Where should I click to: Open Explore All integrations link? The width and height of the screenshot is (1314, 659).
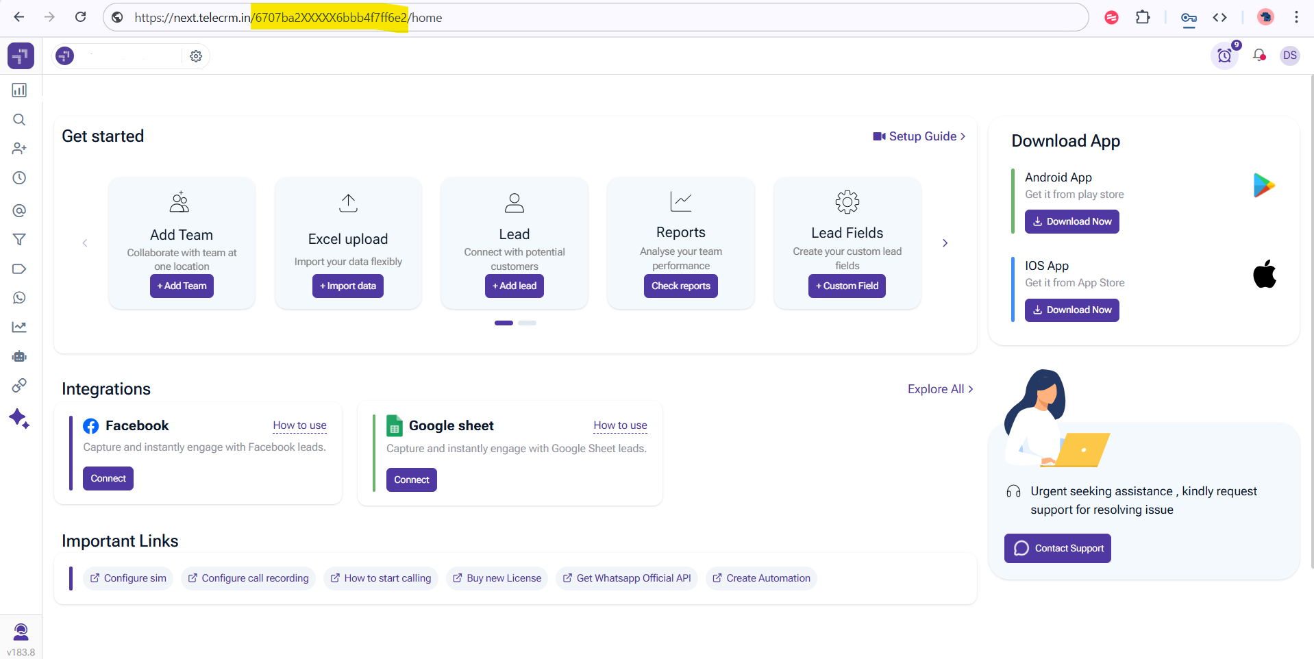(x=941, y=389)
